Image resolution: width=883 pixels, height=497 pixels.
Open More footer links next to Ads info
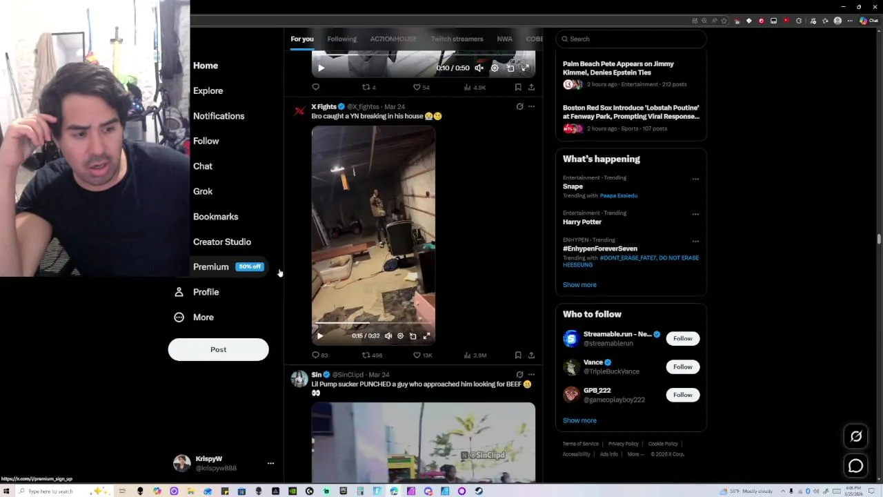pos(635,454)
